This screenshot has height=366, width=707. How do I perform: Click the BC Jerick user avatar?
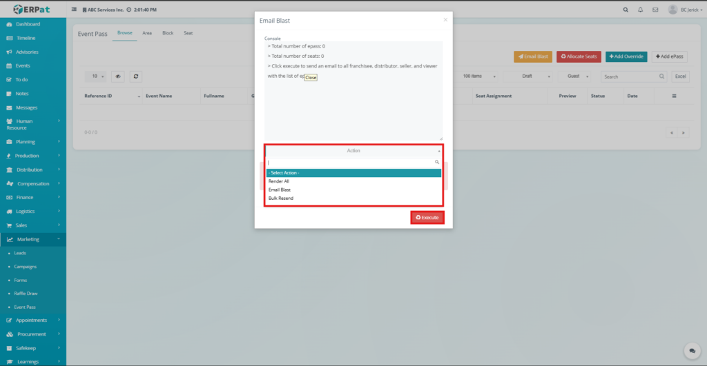click(672, 10)
